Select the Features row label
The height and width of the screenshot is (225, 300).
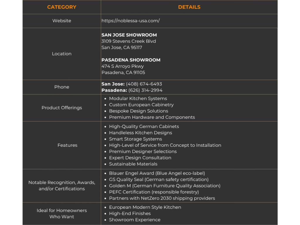pyautogui.click(x=67, y=145)
